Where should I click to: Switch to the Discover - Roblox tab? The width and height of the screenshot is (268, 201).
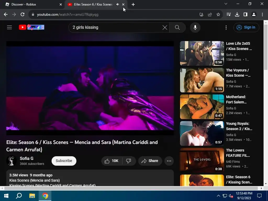click(32, 4)
